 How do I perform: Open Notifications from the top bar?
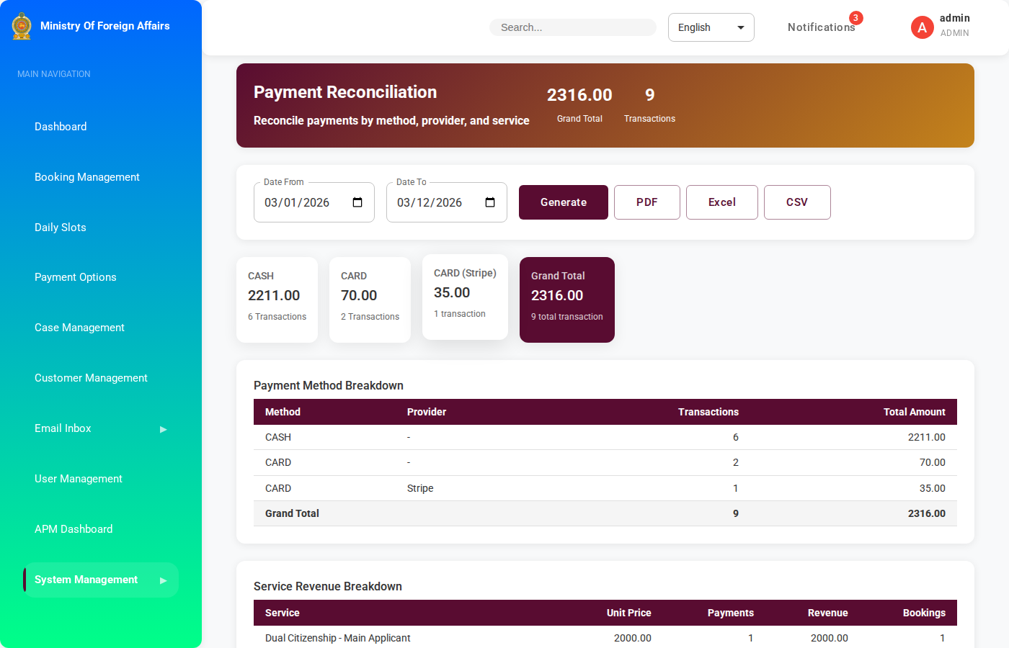tap(820, 27)
